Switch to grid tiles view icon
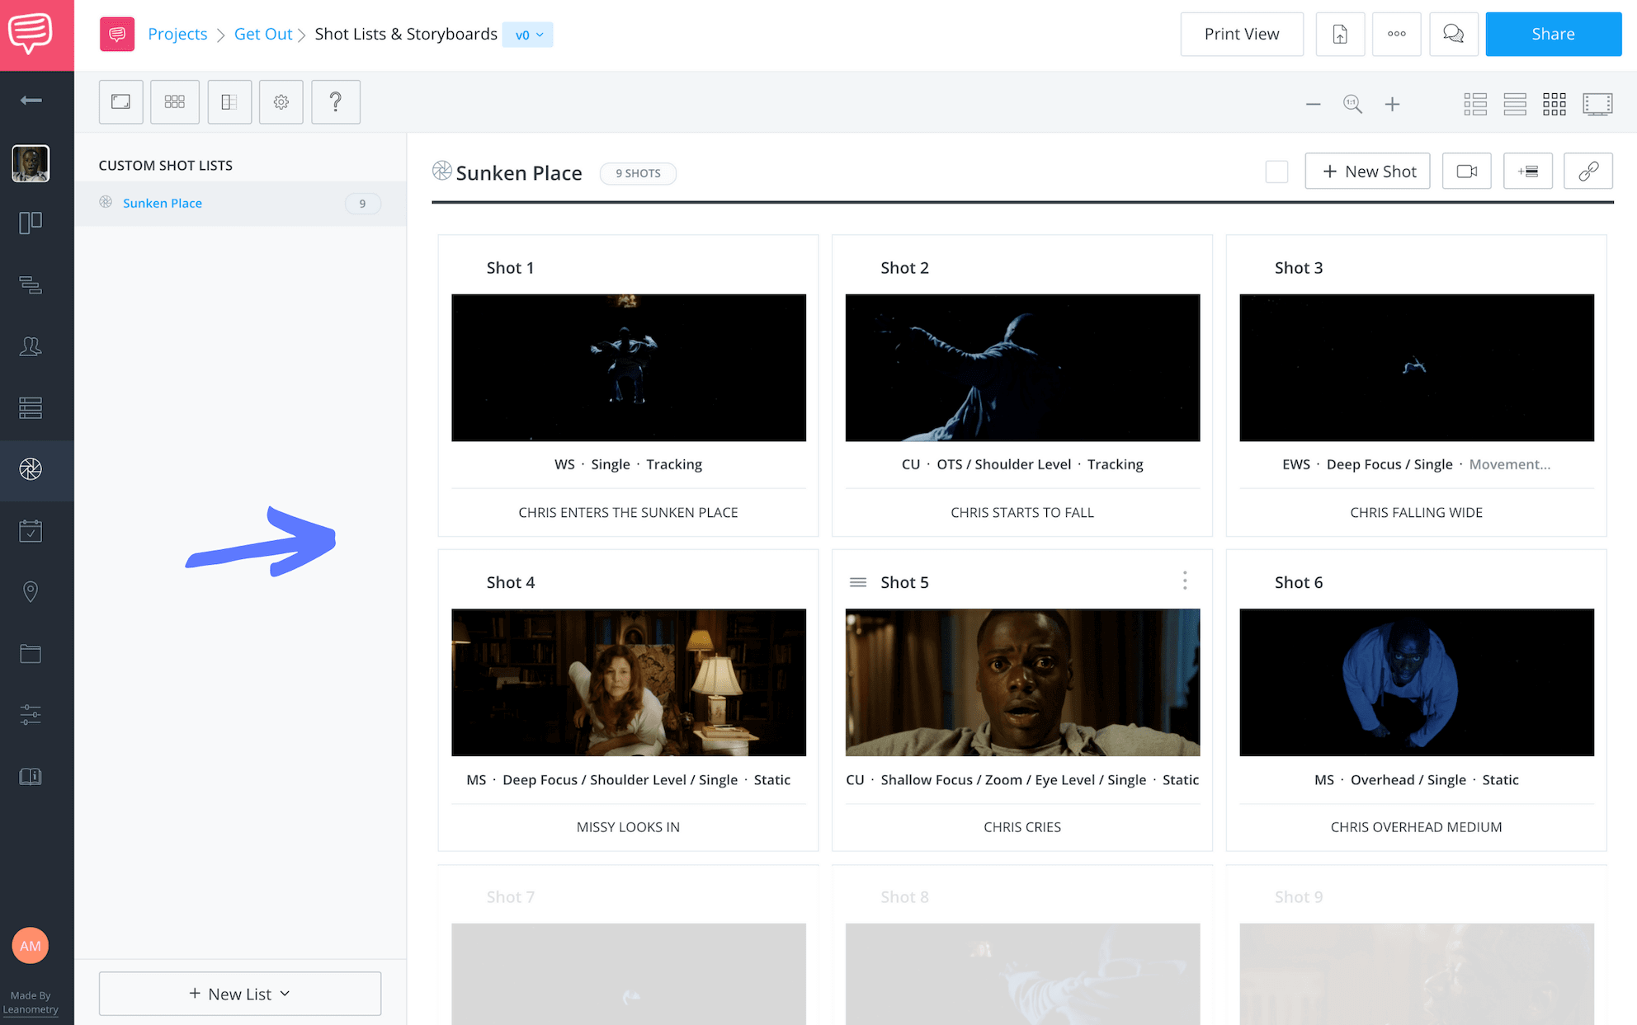This screenshot has height=1025, width=1637. [x=1554, y=104]
